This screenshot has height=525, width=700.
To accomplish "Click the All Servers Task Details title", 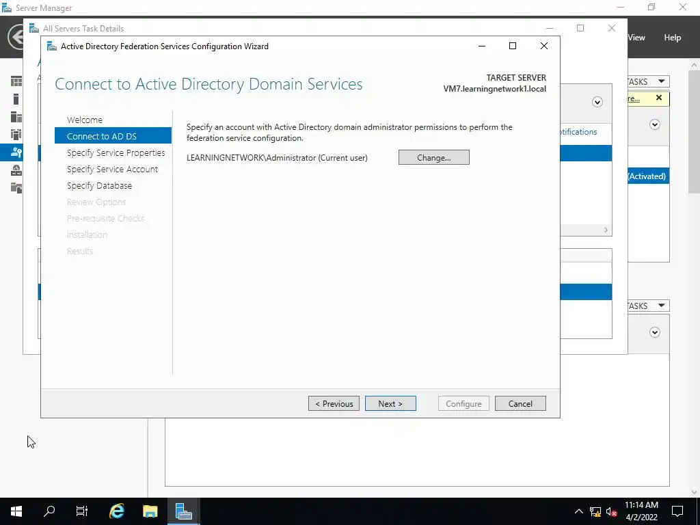I will pyautogui.click(x=83, y=29).
